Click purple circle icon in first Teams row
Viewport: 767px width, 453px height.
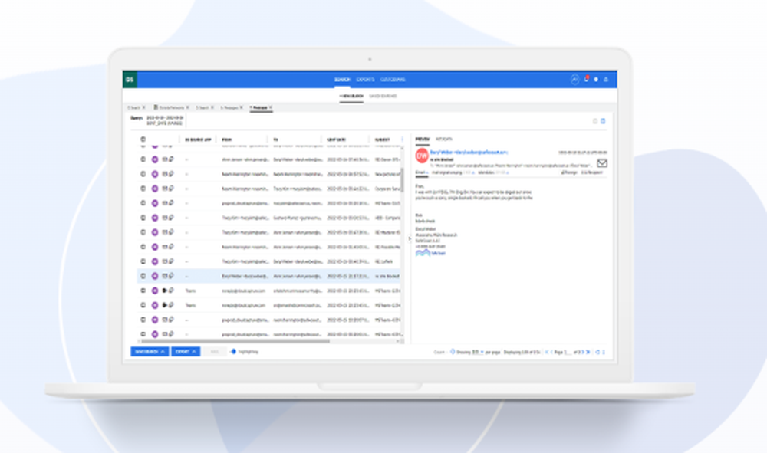[155, 291]
